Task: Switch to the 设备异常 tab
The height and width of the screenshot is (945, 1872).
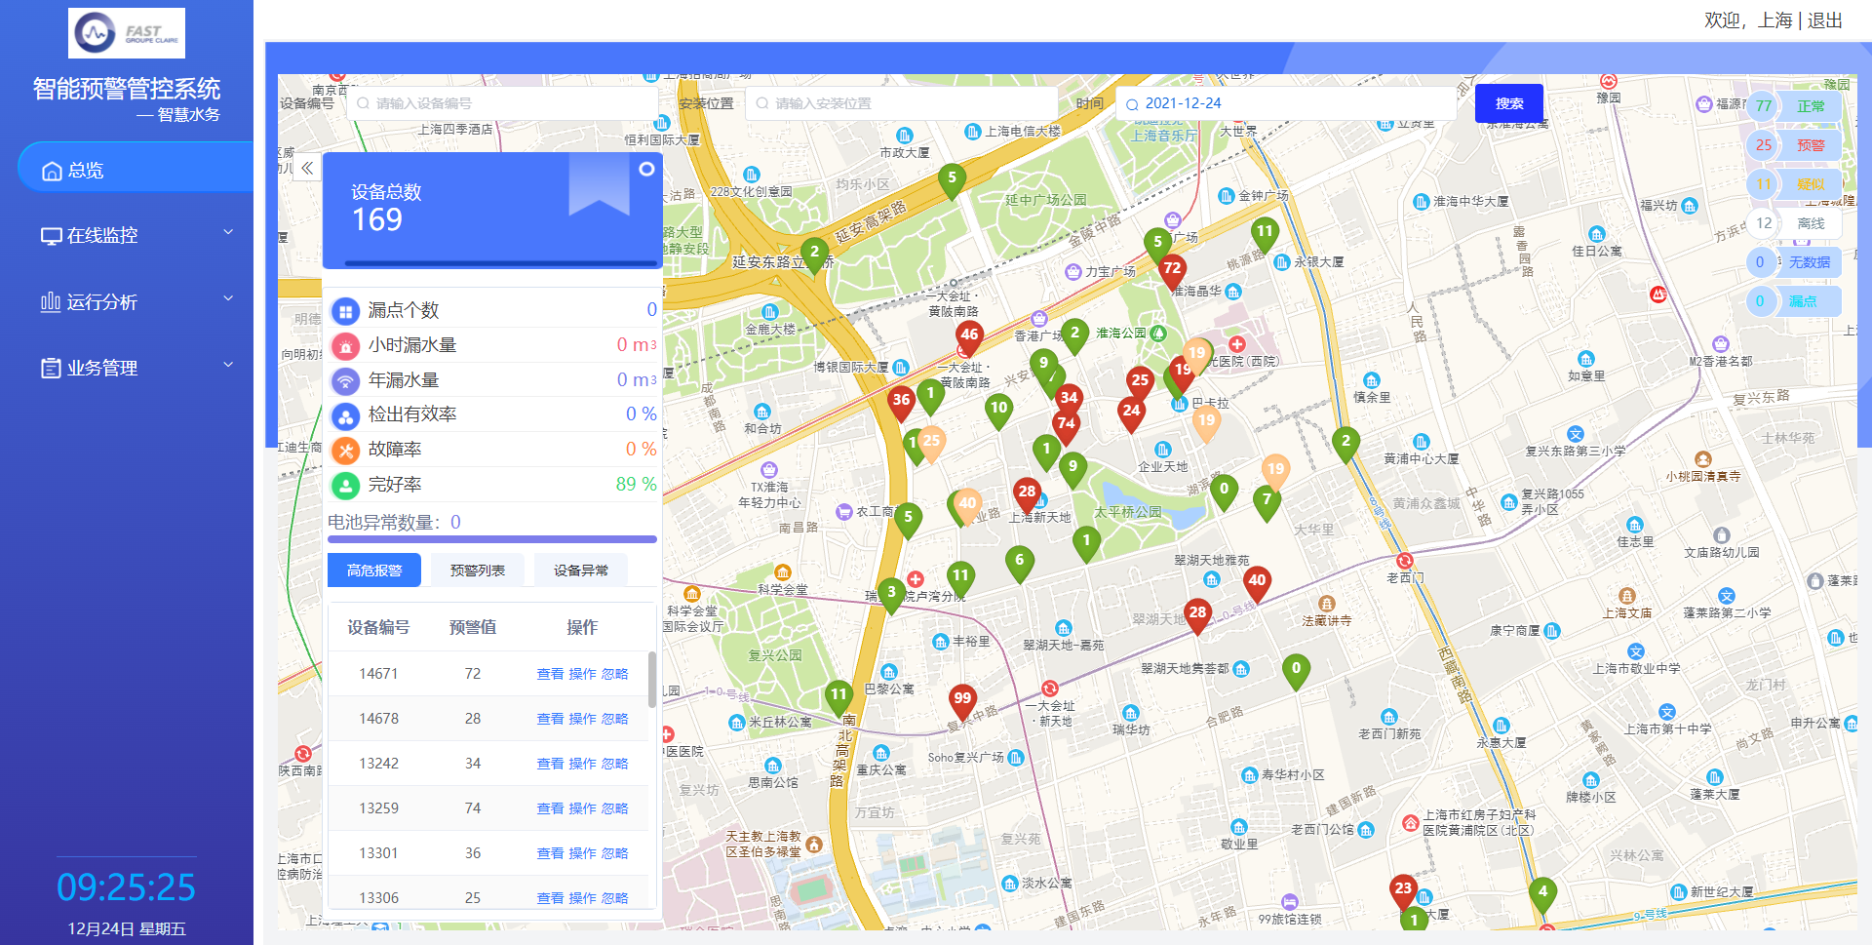Action: pyautogui.click(x=580, y=571)
